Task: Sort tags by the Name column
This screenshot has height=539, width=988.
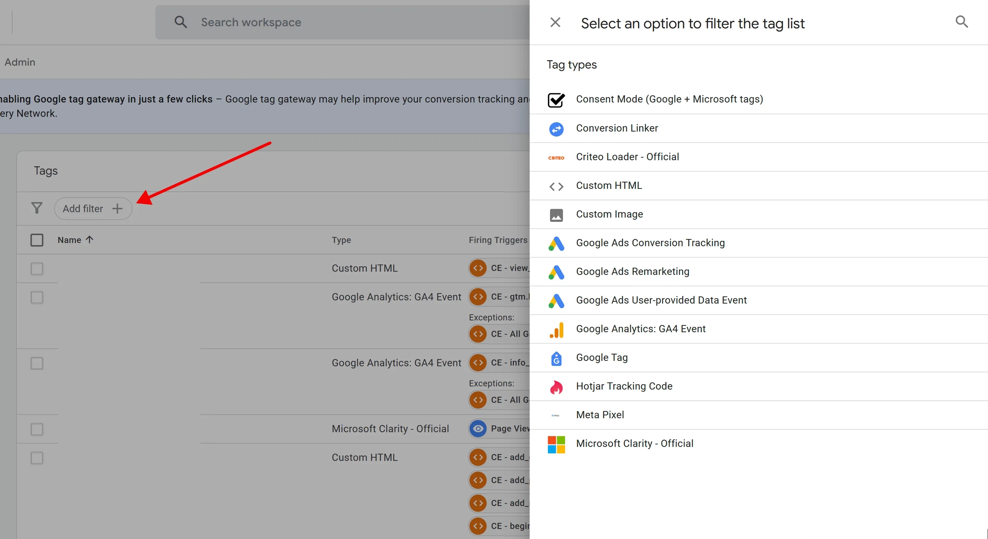Action: point(75,240)
